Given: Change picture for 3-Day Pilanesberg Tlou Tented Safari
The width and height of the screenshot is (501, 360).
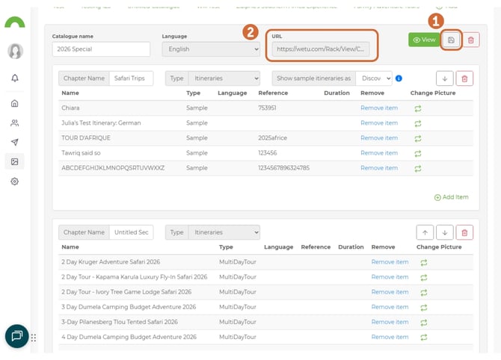Looking at the screenshot, I should pyautogui.click(x=424, y=323).
